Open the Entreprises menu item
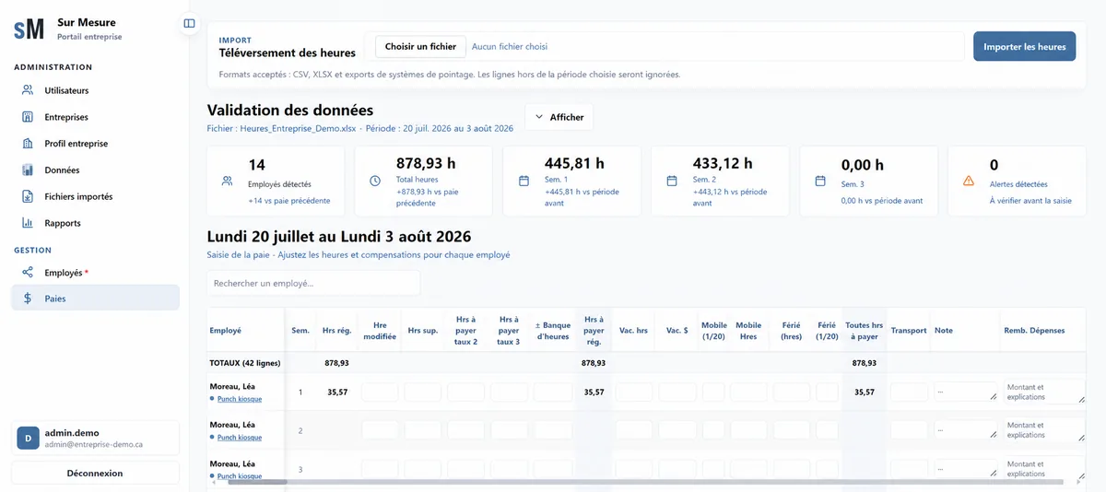This screenshot has width=1106, height=492. [95, 117]
